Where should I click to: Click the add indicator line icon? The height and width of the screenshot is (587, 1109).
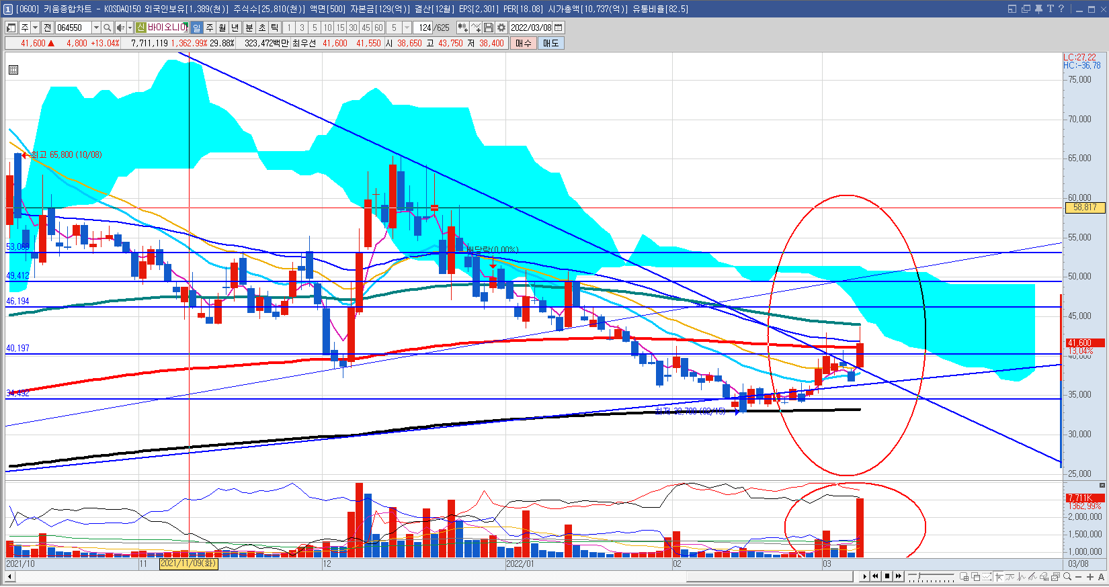[x=476, y=28]
